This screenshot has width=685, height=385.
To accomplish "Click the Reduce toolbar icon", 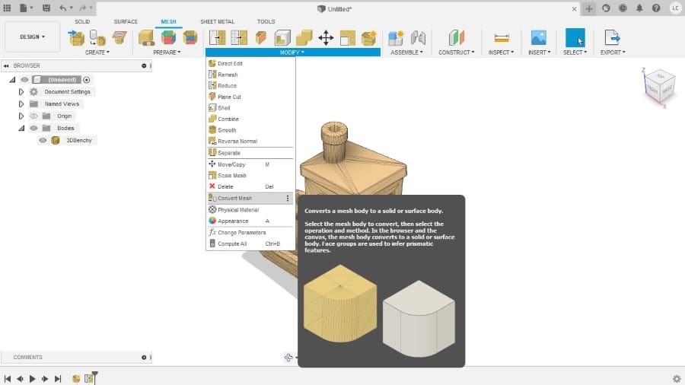I will coord(239,37).
